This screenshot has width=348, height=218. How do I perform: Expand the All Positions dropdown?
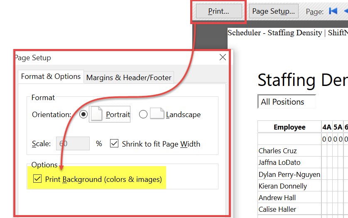pyautogui.click(x=287, y=102)
